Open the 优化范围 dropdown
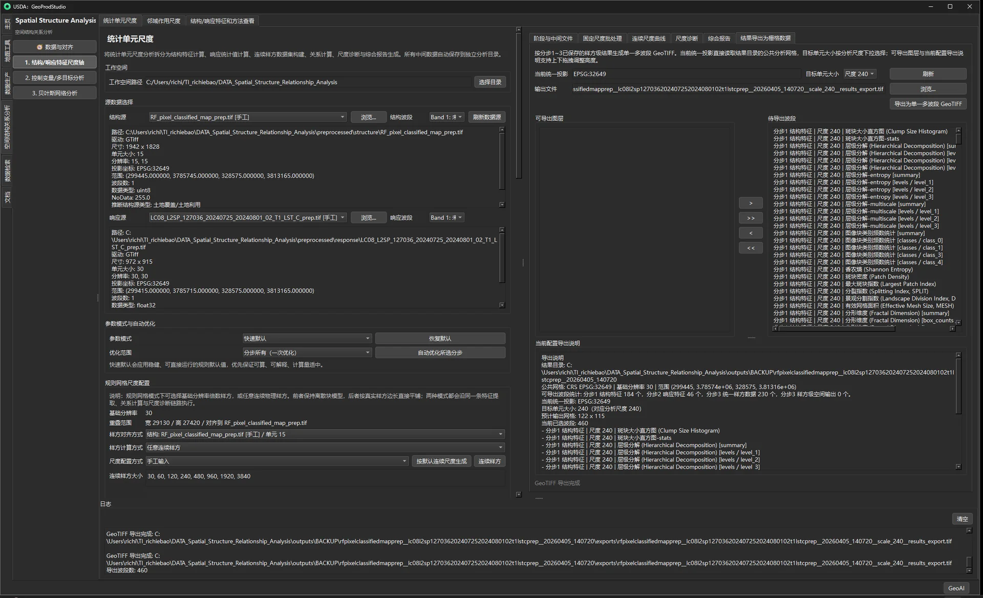The height and width of the screenshot is (598, 983). click(307, 353)
